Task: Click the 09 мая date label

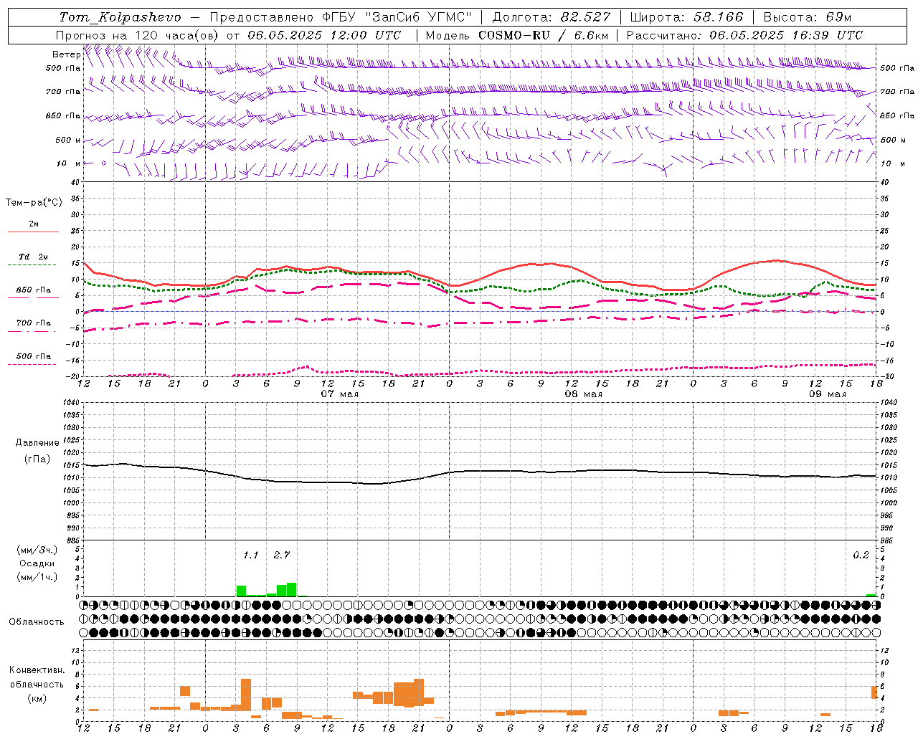Action: (828, 394)
